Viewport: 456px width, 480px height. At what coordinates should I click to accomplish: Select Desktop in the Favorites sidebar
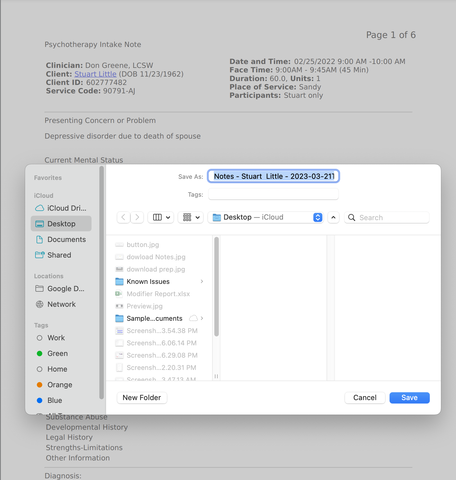pyautogui.click(x=61, y=224)
